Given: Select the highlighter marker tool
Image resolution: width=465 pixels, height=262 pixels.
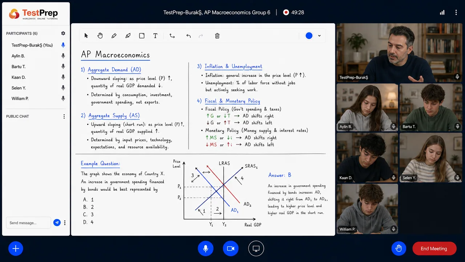Looking at the screenshot, I should (128, 36).
